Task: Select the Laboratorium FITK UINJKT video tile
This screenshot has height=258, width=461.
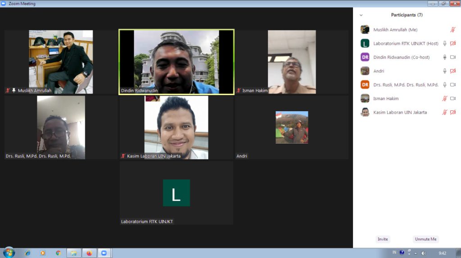Action: click(176, 193)
